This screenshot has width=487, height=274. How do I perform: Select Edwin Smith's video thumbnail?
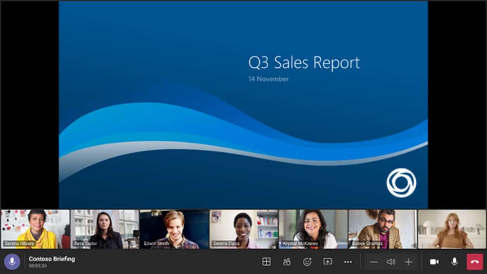[x=174, y=229]
